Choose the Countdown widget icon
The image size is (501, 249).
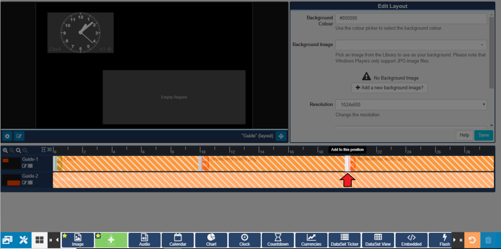coord(278,240)
